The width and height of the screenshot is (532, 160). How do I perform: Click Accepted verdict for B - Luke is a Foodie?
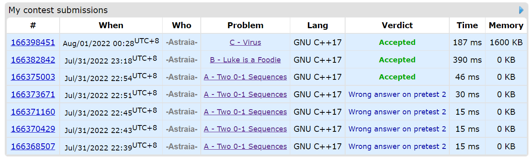point(397,60)
